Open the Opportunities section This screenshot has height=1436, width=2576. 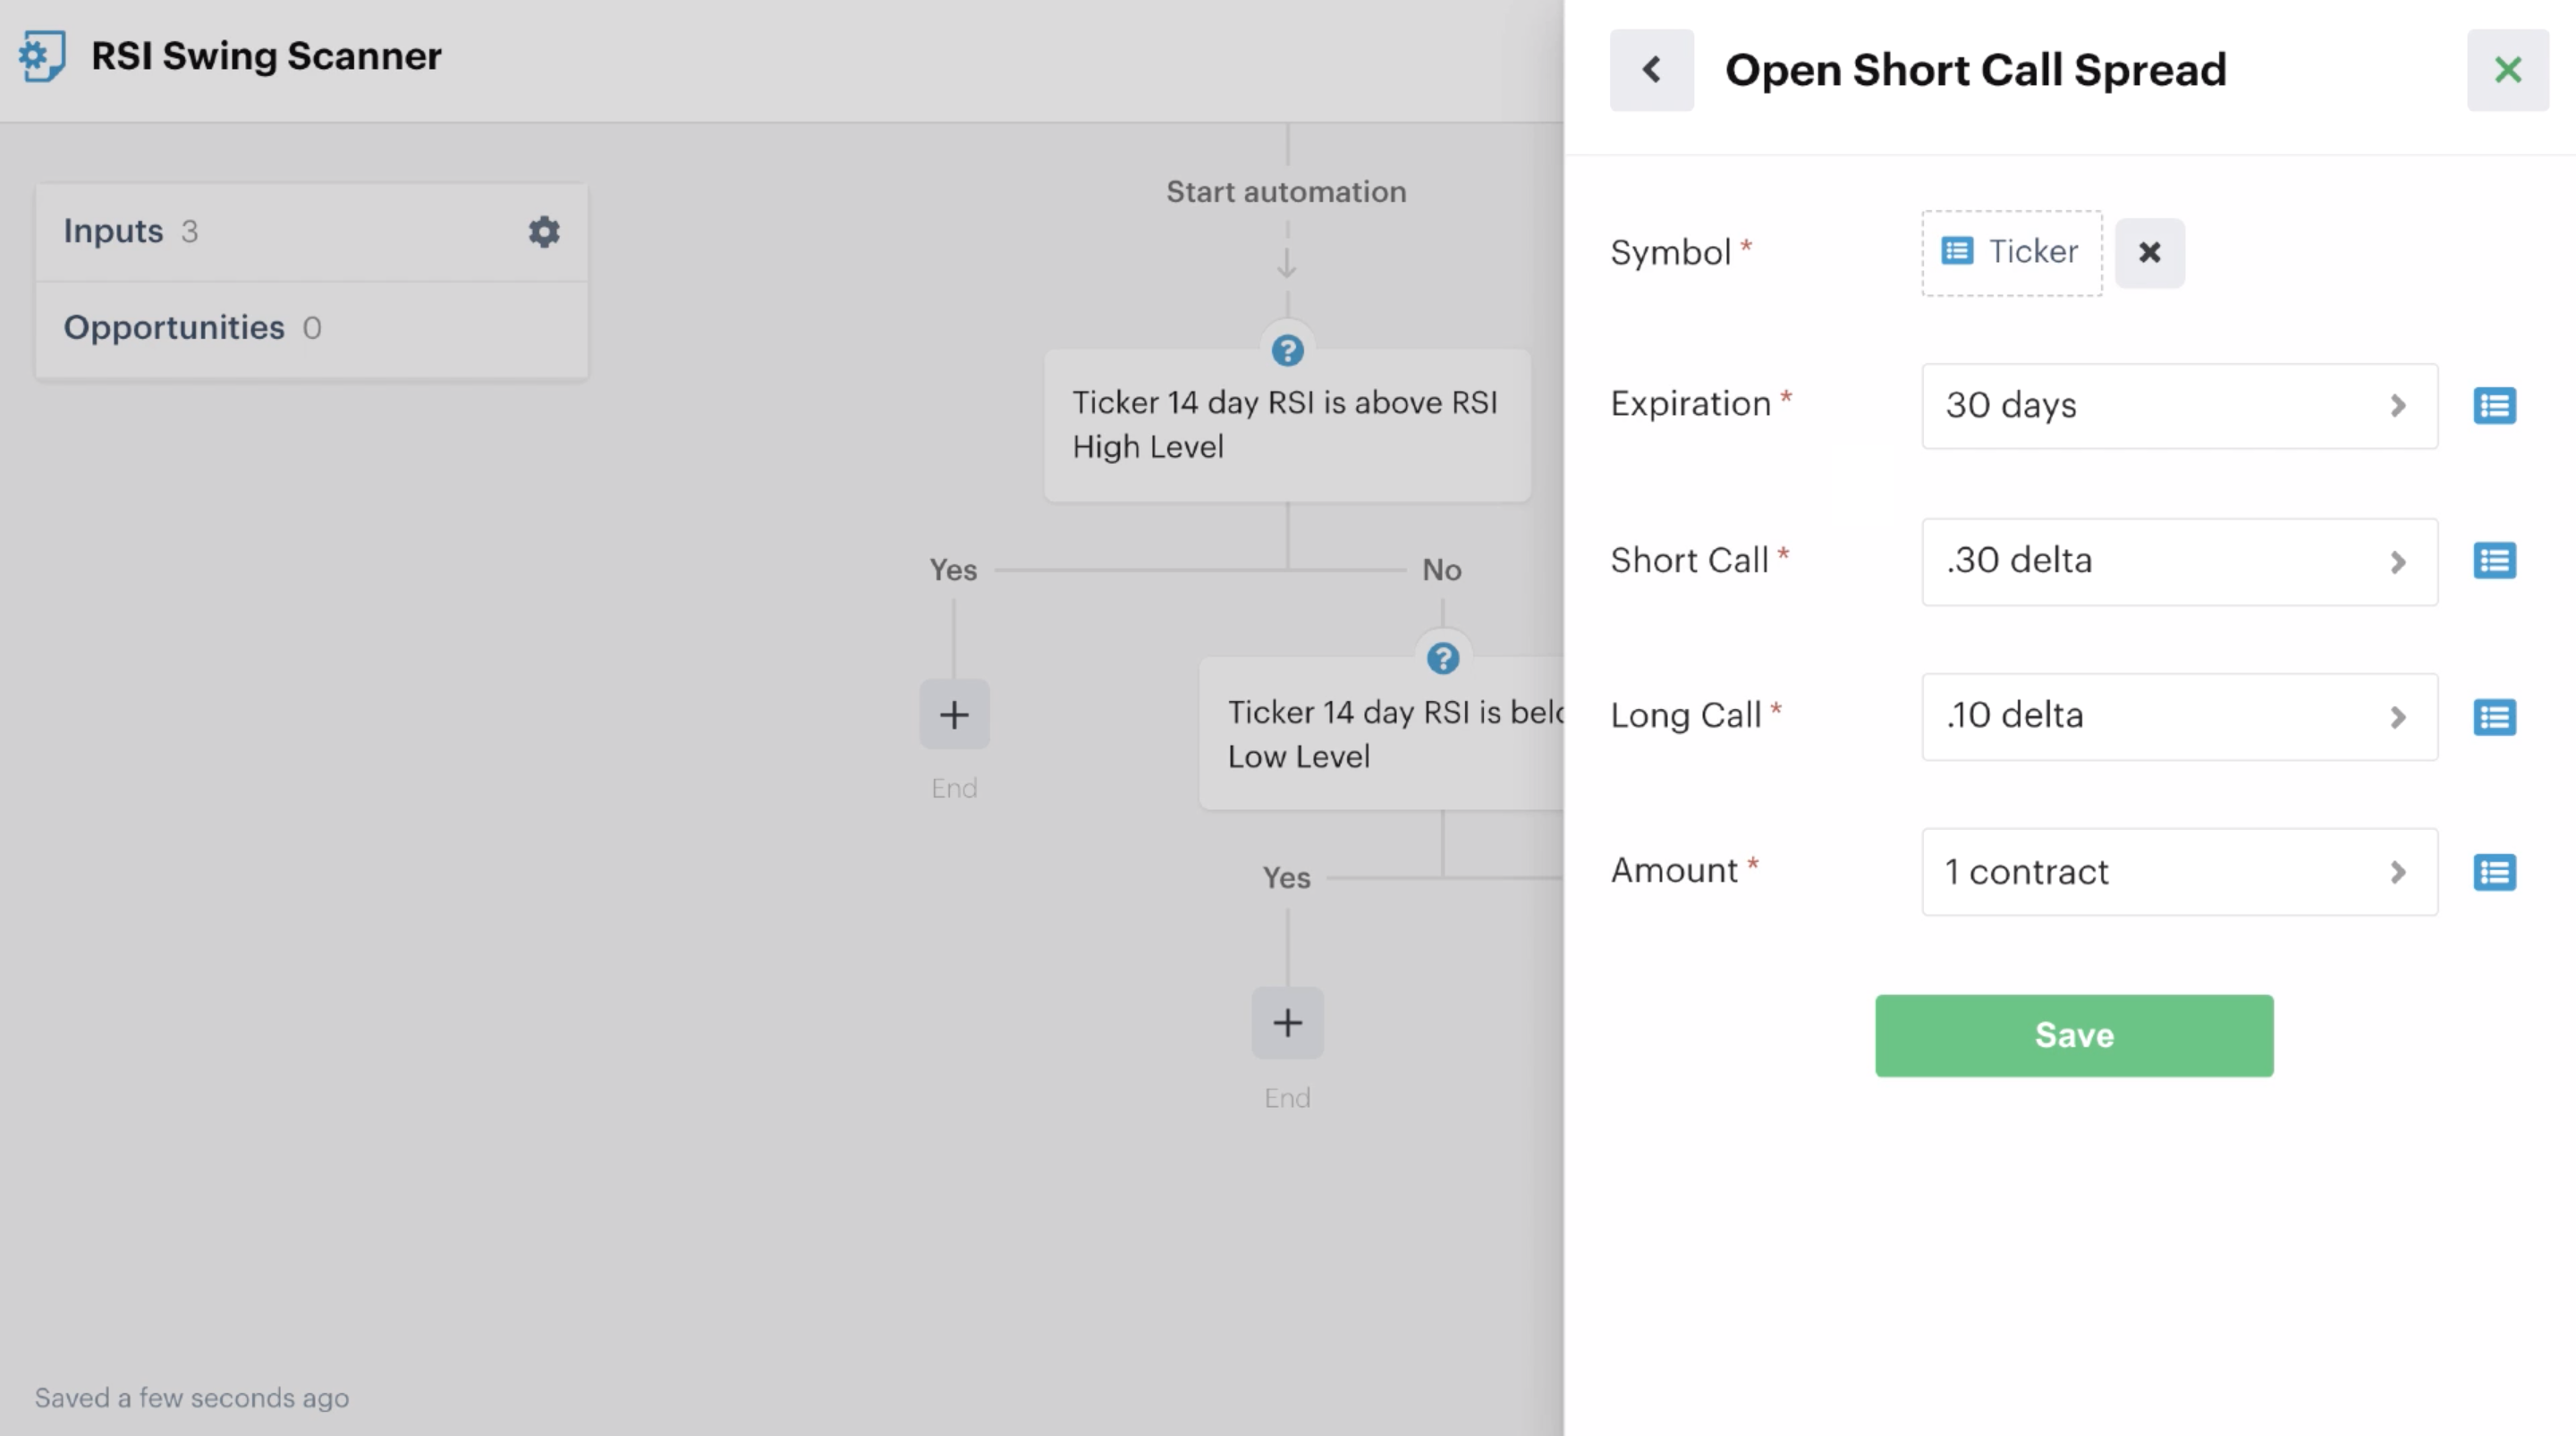(312, 328)
